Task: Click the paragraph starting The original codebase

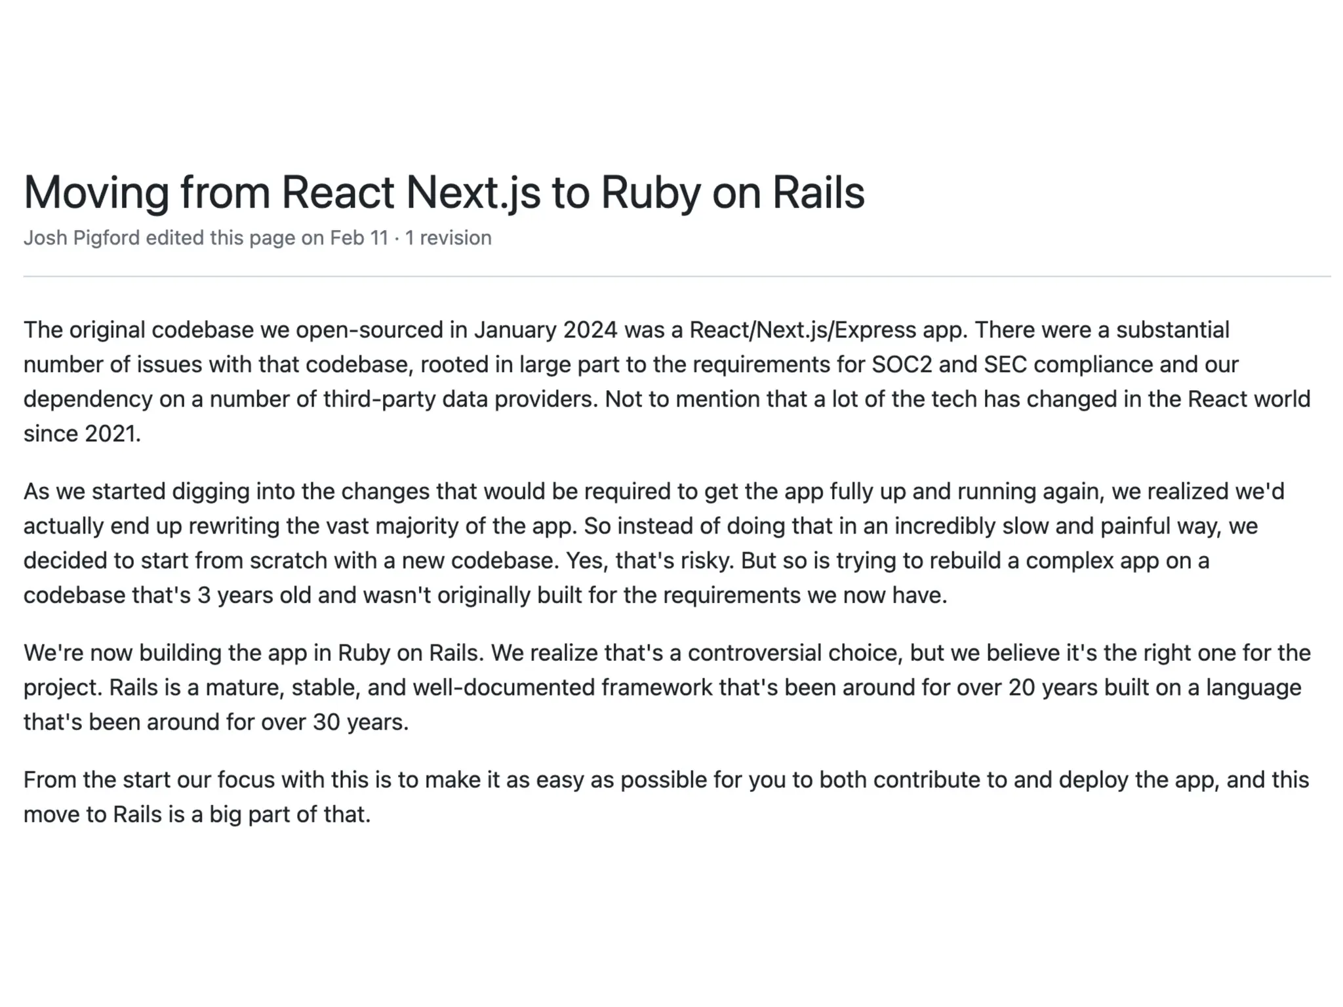Action: (667, 382)
